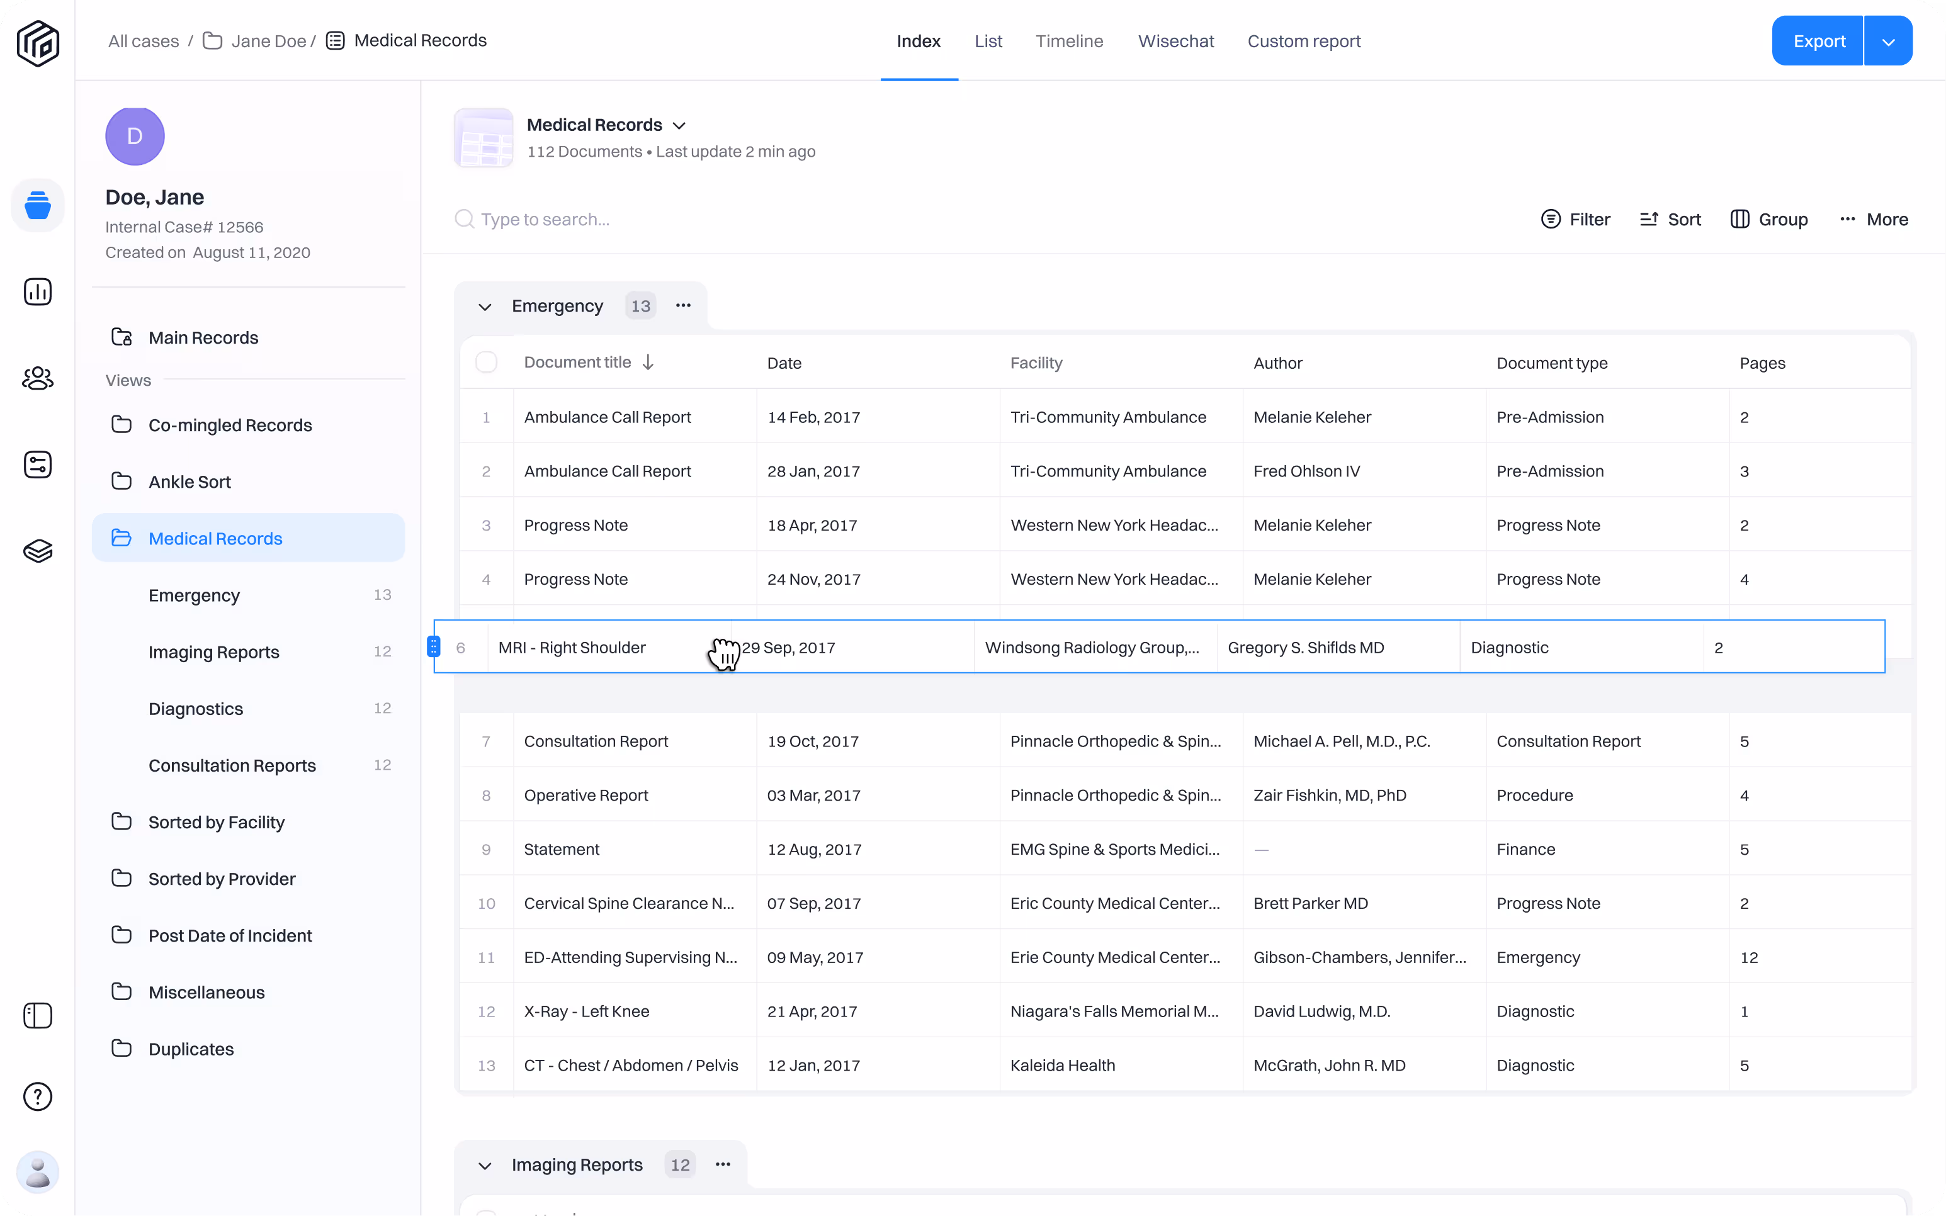Open the Export dropdown arrow
Screen dimensions: 1946x1216
click(1888, 41)
